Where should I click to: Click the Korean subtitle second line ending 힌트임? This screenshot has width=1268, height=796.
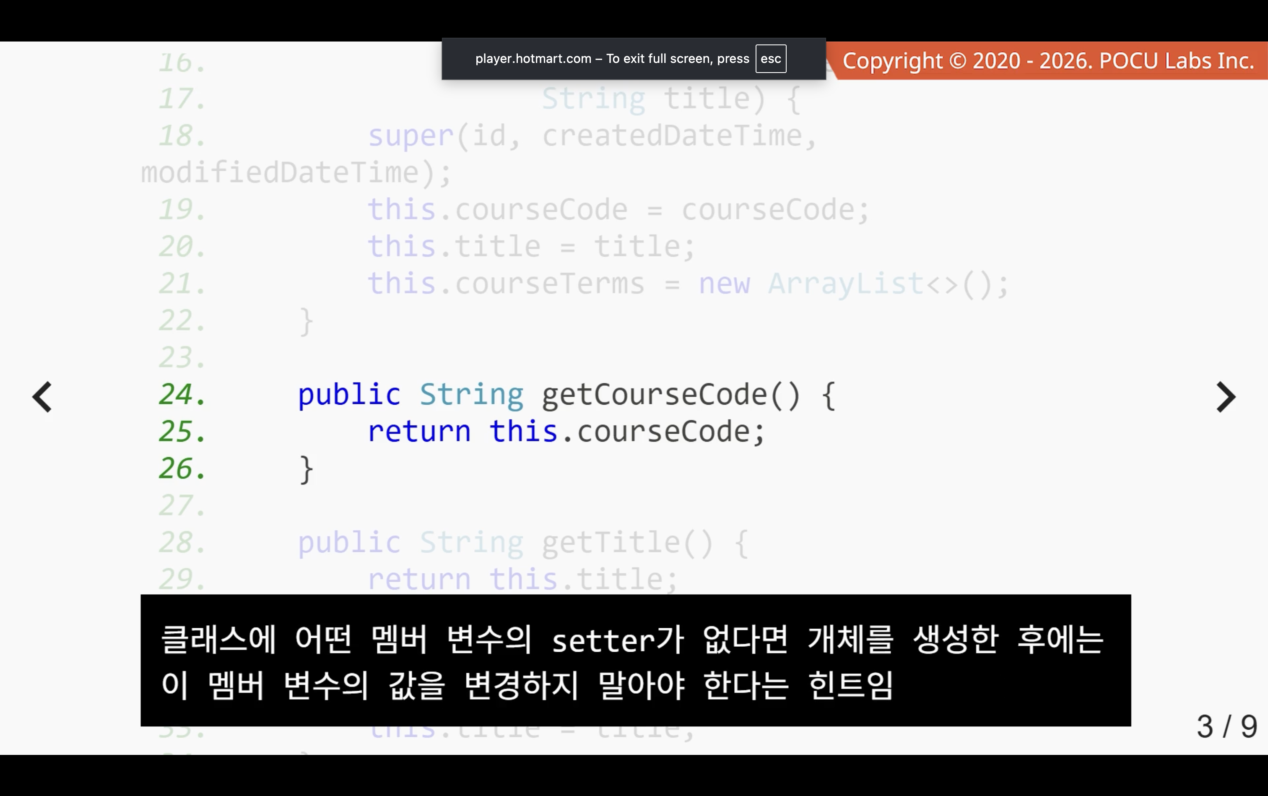coord(527,685)
